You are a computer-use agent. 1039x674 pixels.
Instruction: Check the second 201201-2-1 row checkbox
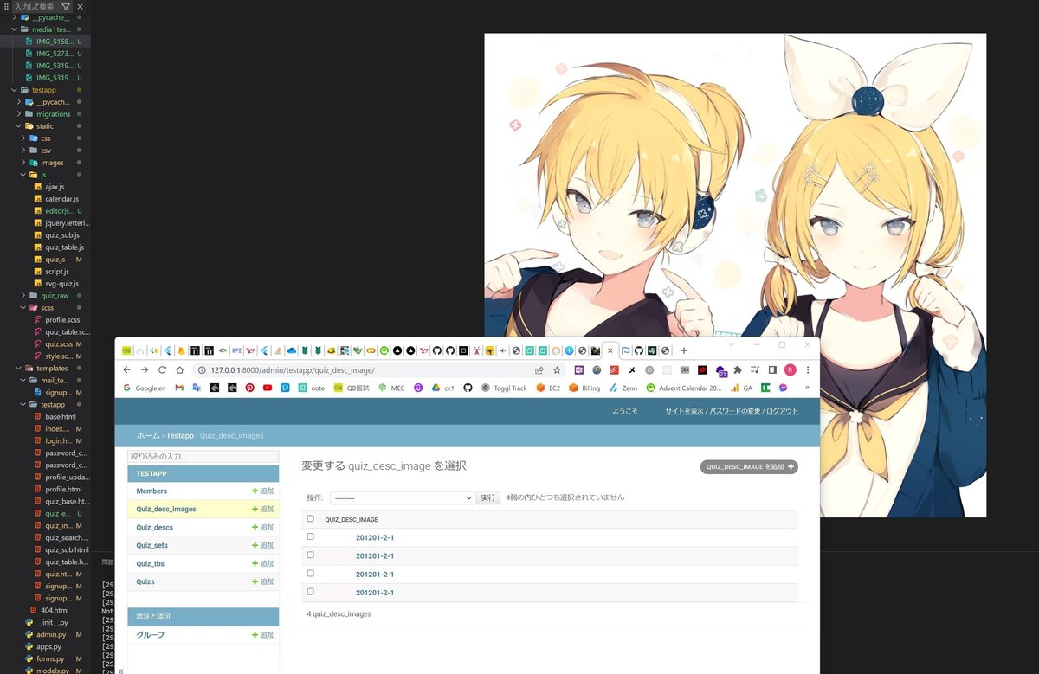click(311, 555)
